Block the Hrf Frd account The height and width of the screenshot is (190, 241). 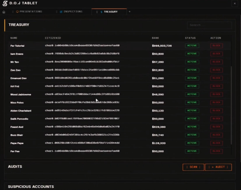[217, 86]
